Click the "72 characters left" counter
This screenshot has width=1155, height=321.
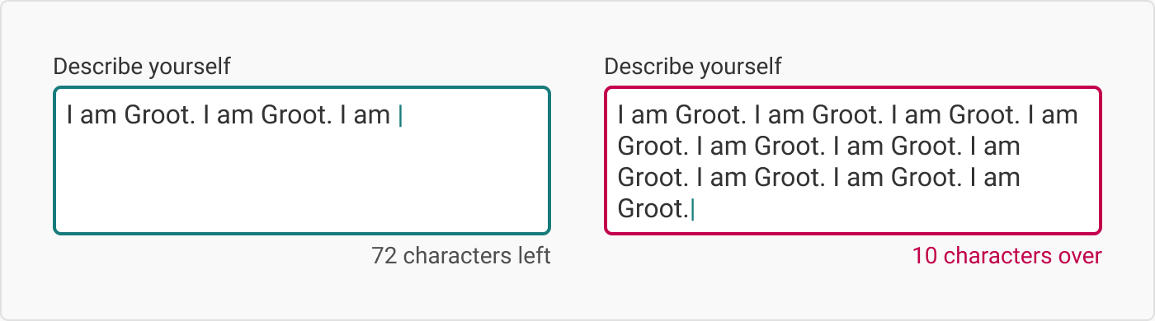[x=461, y=256]
